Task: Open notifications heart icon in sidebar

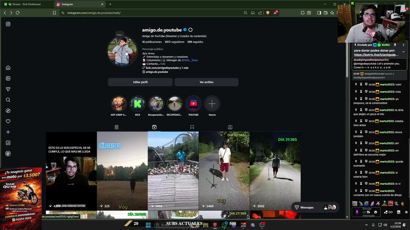Action: point(8,121)
